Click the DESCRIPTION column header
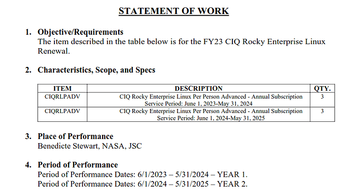358x196 pixels. 198,88
